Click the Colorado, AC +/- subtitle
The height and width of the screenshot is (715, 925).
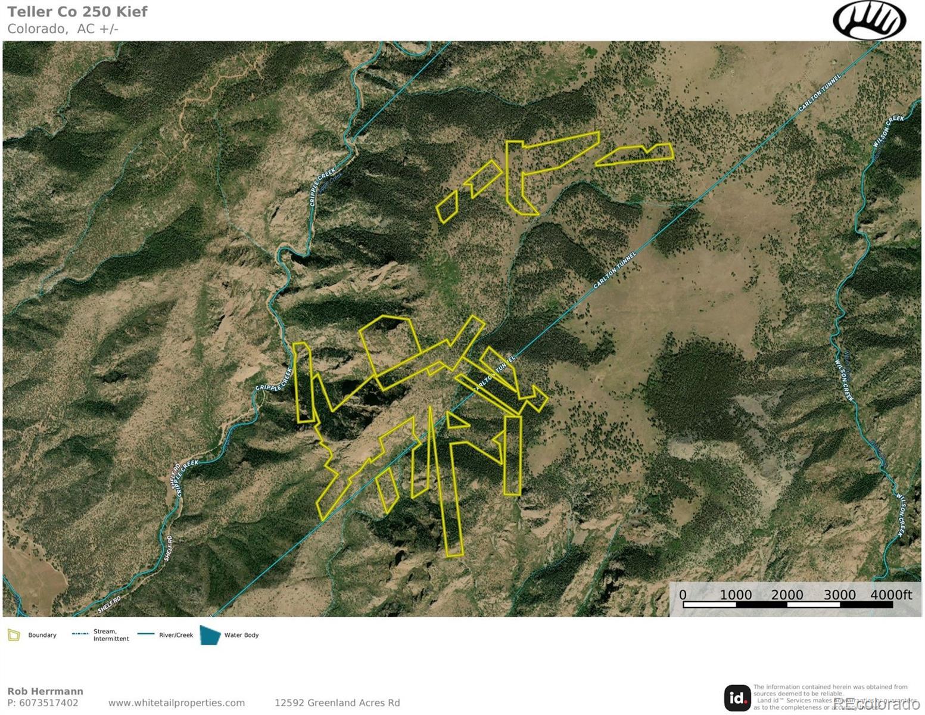click(63, 29)
